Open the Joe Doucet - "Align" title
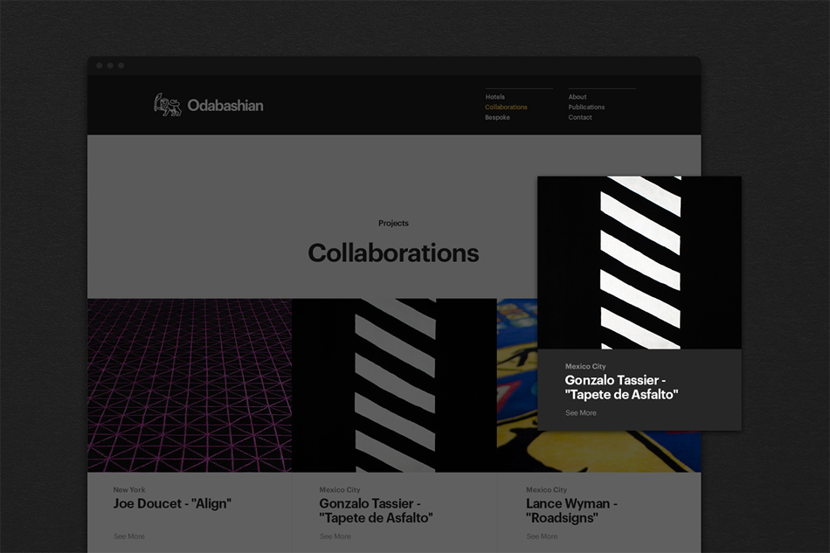This screenshot has width=830, height=553. (172, 504)
